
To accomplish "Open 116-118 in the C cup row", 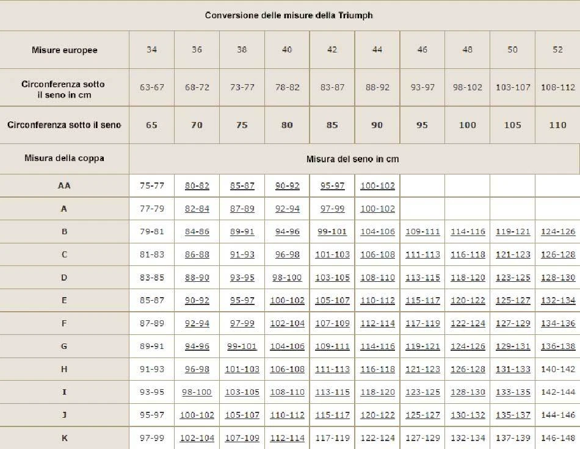I will click(468, 254).
